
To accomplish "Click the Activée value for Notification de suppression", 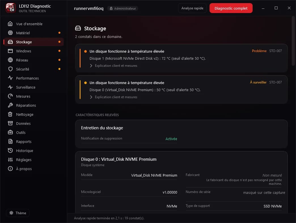I will pyautogui.click(x=171, y=139).
